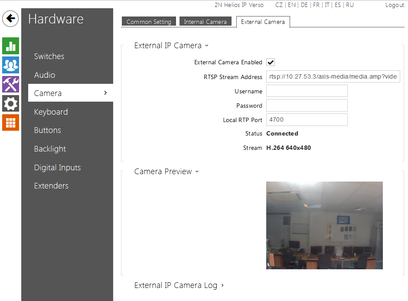Collapse the External IP Camera section
Screen dimensions: 408x301
coord(171,46)
